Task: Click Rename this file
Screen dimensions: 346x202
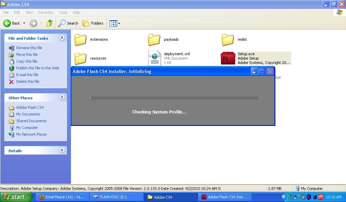Action: click(29, 48)
